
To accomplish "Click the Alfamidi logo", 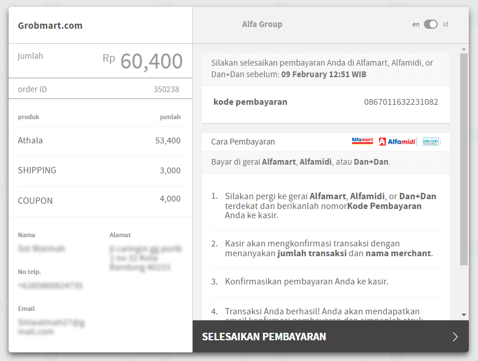I will [x=397, y=142].
